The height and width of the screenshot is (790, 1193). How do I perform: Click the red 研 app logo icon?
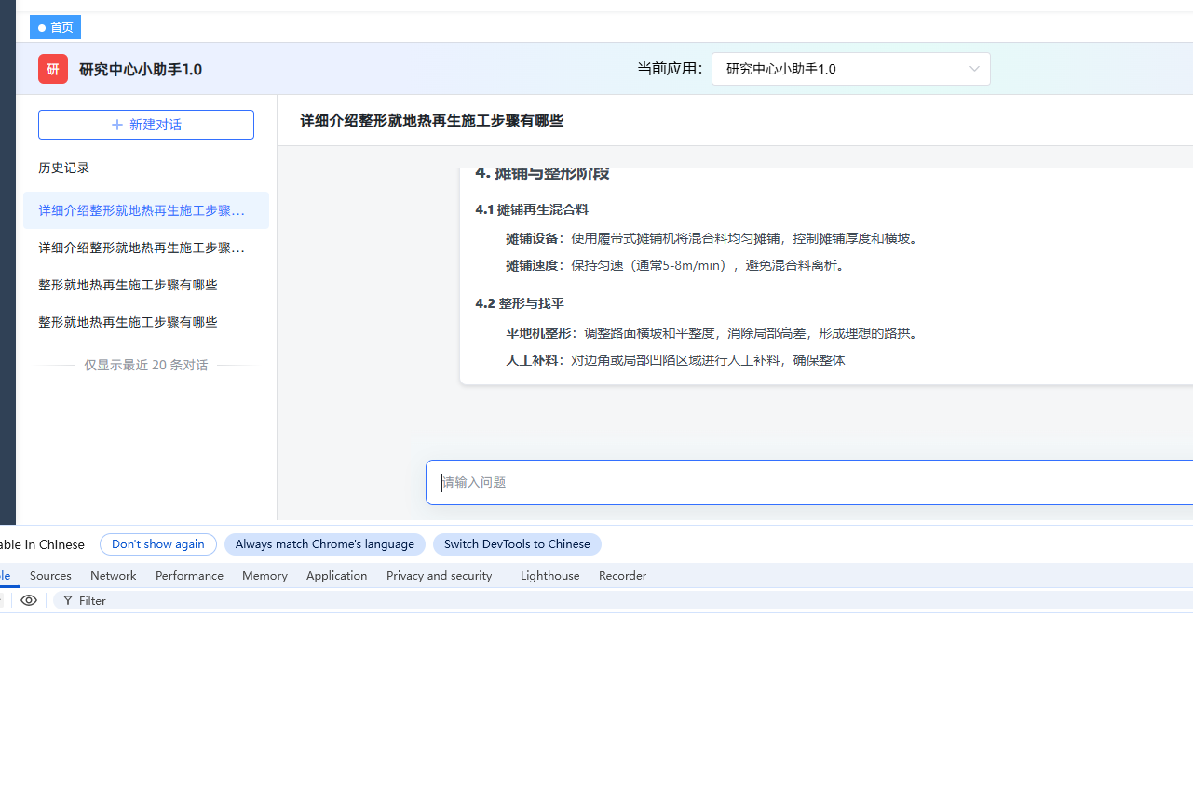pos(53,69)
